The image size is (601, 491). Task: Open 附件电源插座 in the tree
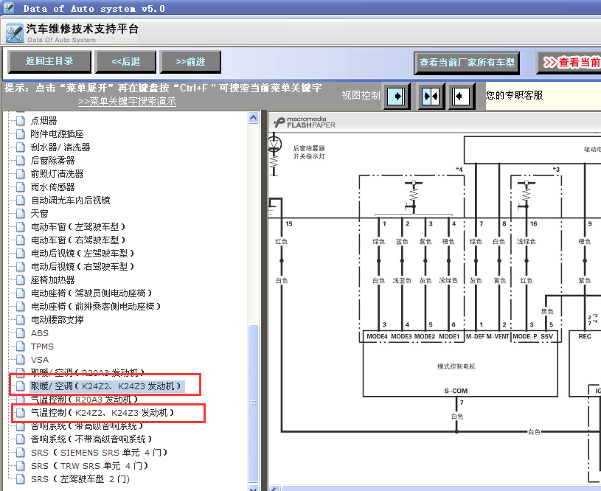[57, 133]
